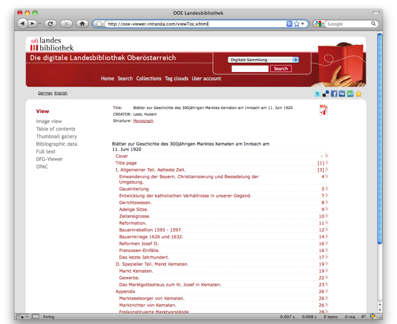Click arrow icon in Adelige Sitze row
Image resolution: width=397 pixels, height=324 pixels.
pyautogui.click(x=326, y=209)
